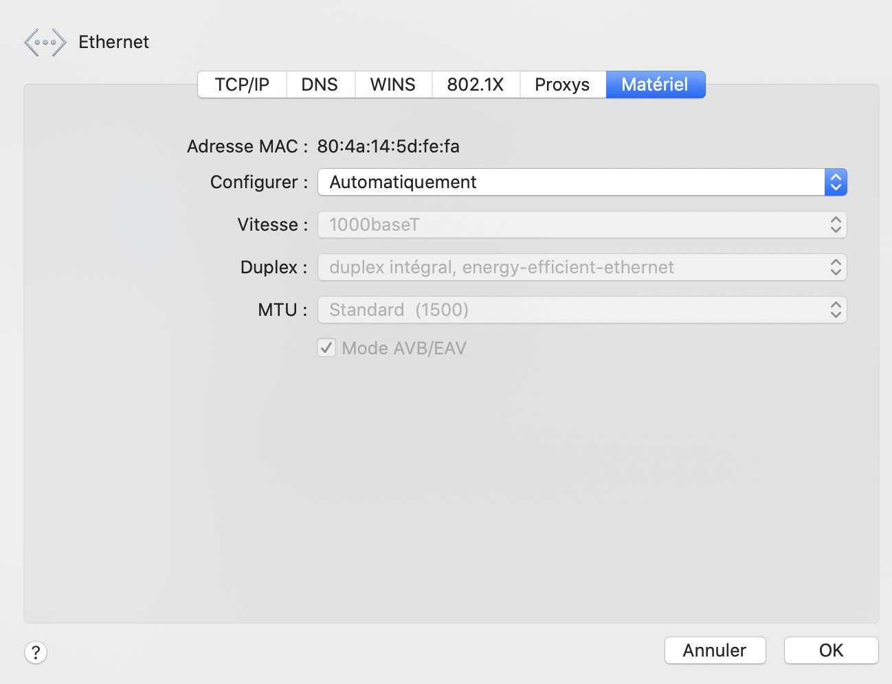Select the Matériel tab
This screenshot has width=892, height=684.
pyautogui.click(x=654, y=84)
